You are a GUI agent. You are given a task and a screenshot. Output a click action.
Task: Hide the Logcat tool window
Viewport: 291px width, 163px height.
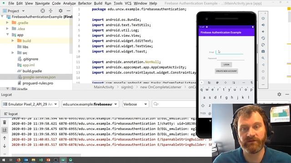287,95
